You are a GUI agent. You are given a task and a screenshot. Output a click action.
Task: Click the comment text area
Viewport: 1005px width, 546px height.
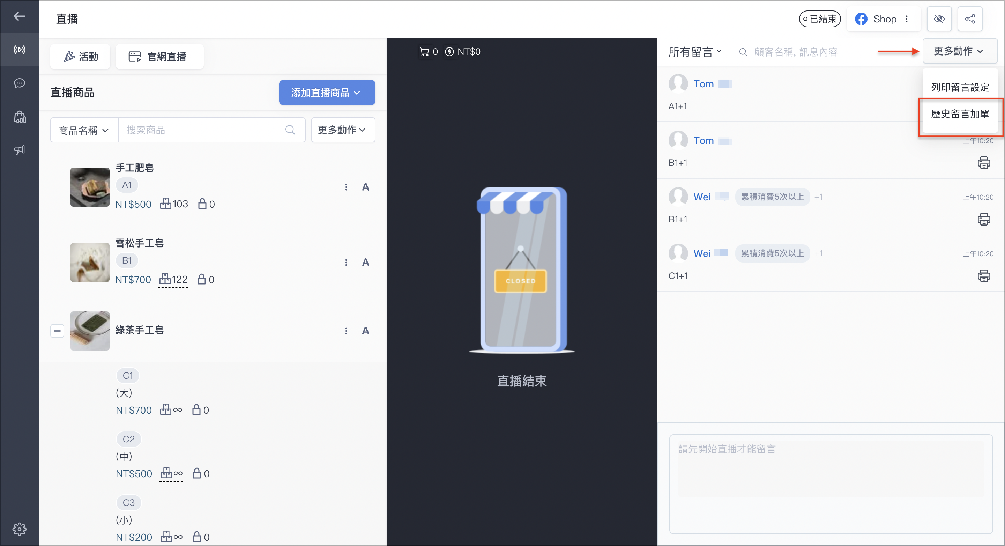(x=831, y=484)
